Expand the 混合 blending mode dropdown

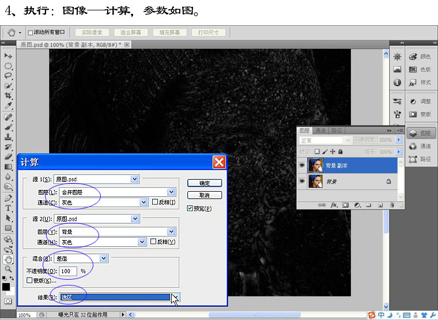[104, 258]
